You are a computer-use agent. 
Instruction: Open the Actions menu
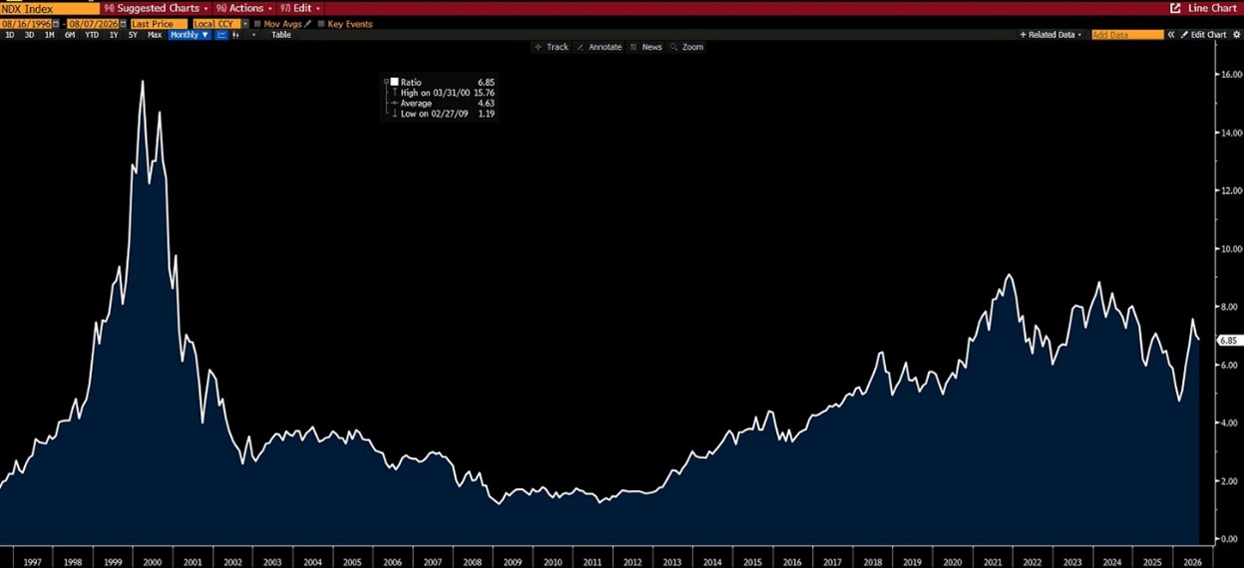click(x=244, y=8)
